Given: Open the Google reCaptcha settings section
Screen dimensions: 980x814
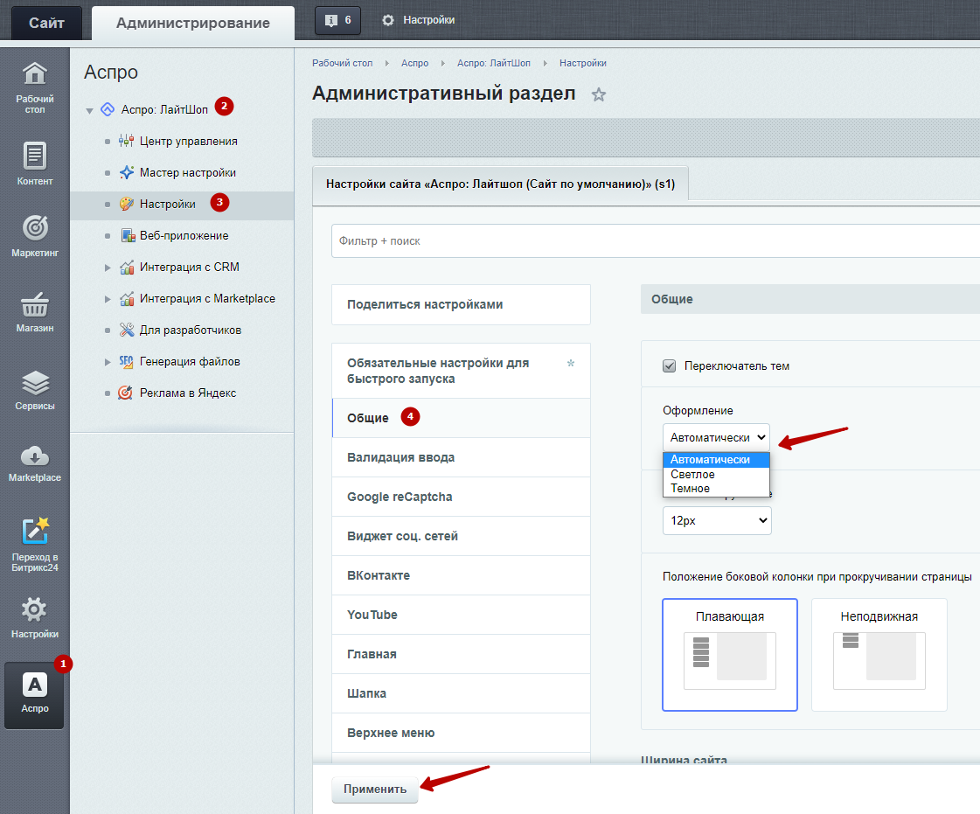Looking at the screenshot, I should coord(462,497).
